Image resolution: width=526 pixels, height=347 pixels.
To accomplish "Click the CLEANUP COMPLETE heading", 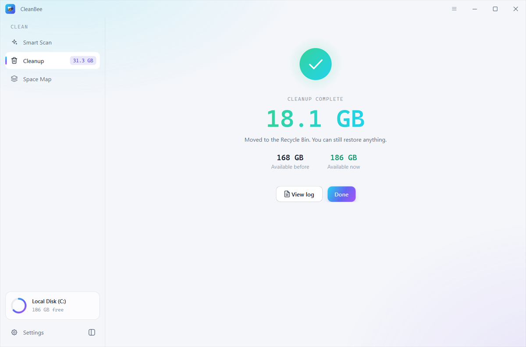I will coord(316,99).
